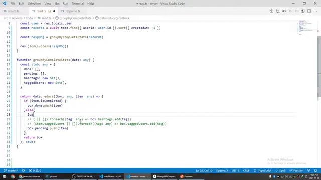Click the CRLF line ending selector
This screenshot has height=180, width=321.
click(x=246, y=171)
